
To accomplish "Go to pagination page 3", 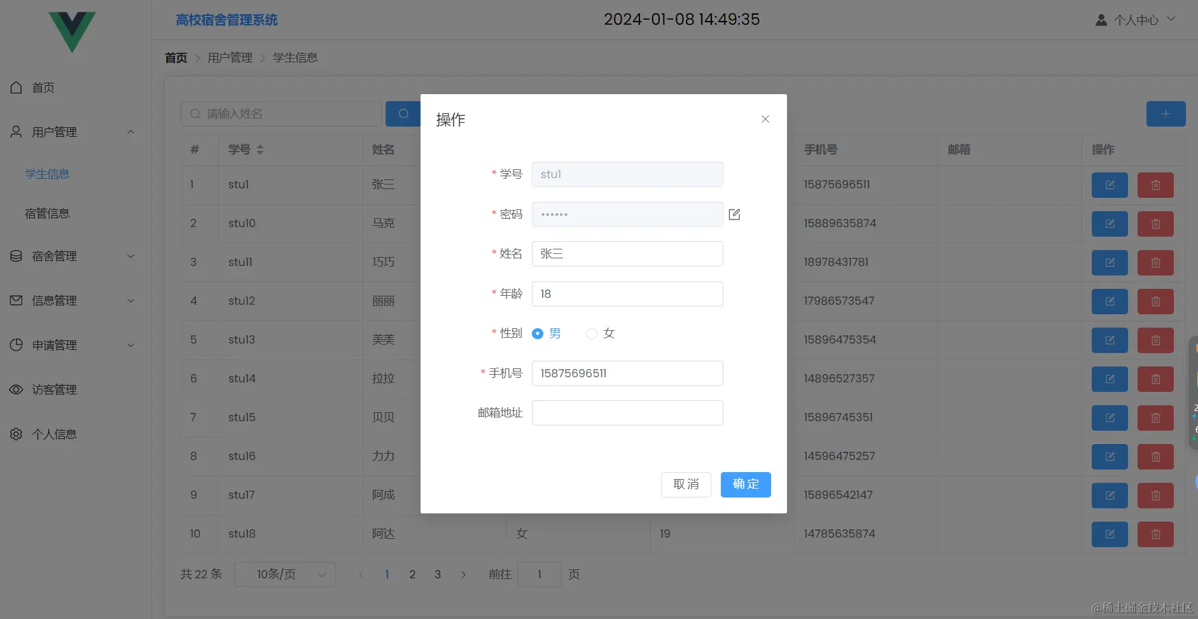I will (x=438, y=574).
